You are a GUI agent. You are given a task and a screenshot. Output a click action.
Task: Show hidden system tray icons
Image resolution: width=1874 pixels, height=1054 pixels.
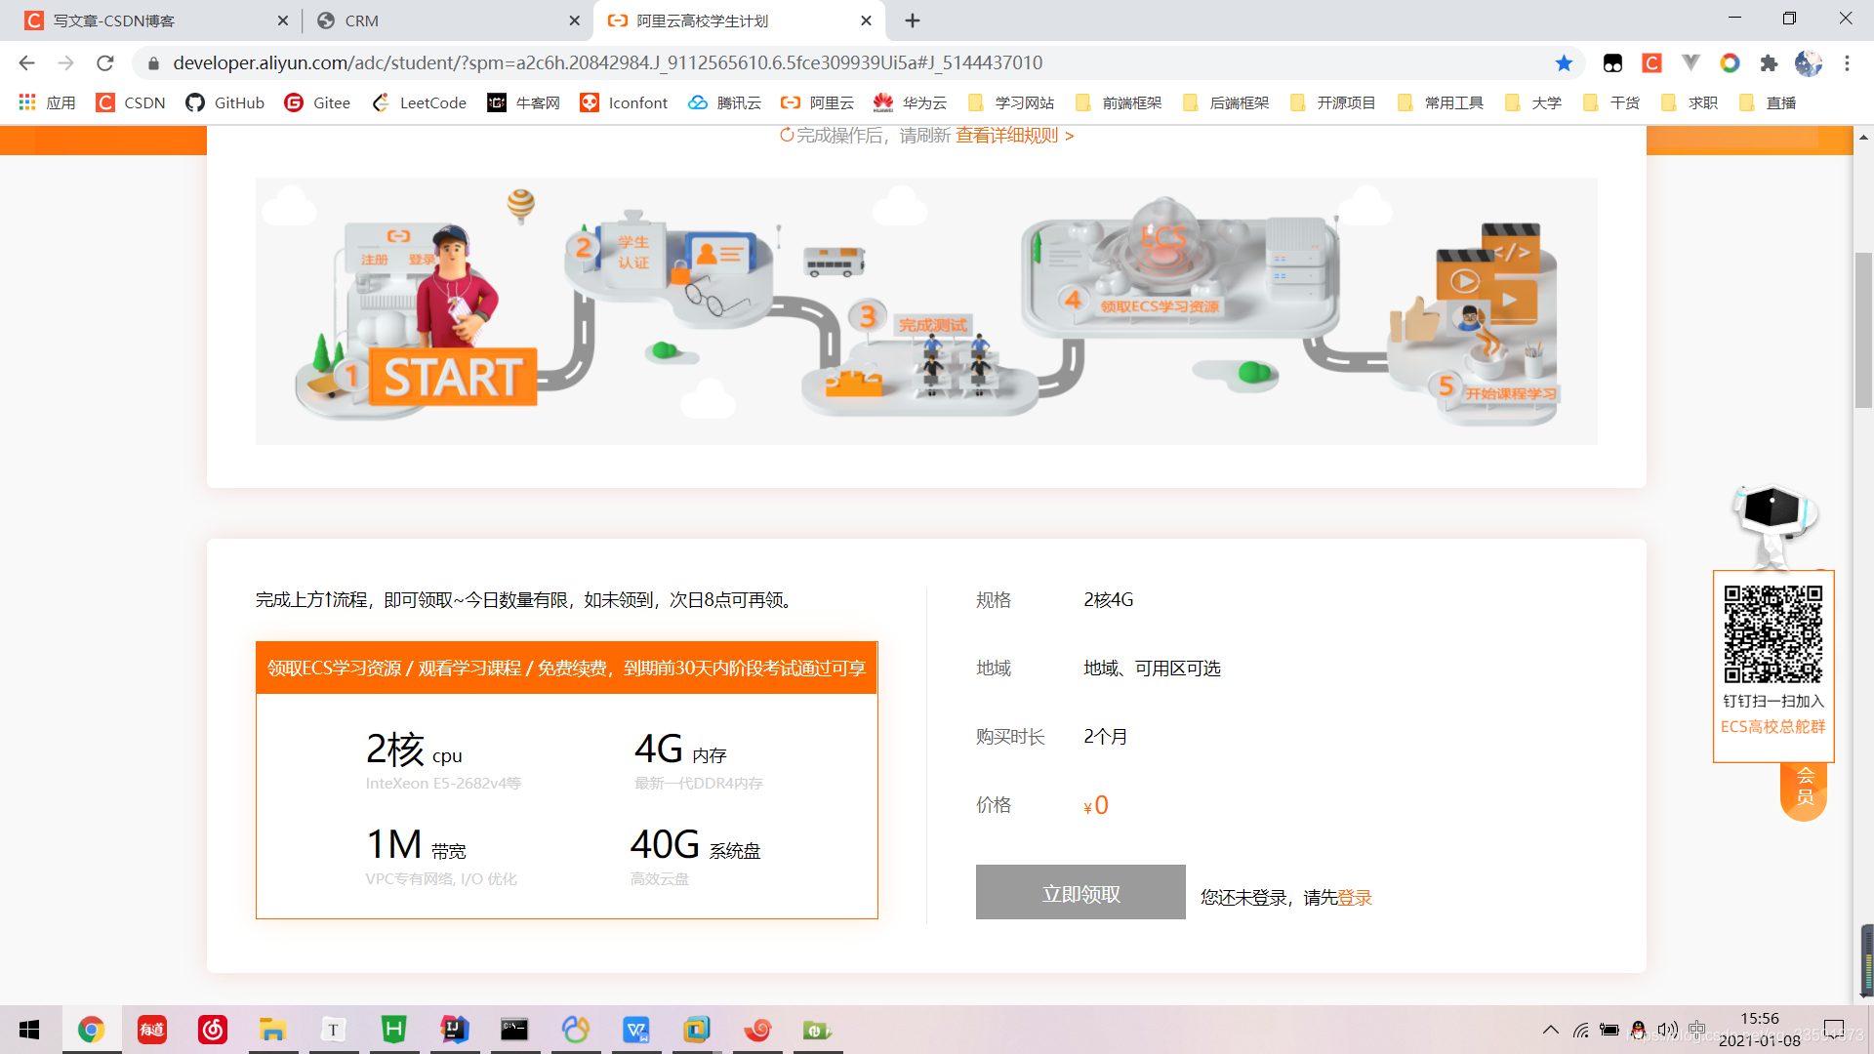click(1550, 1030)
